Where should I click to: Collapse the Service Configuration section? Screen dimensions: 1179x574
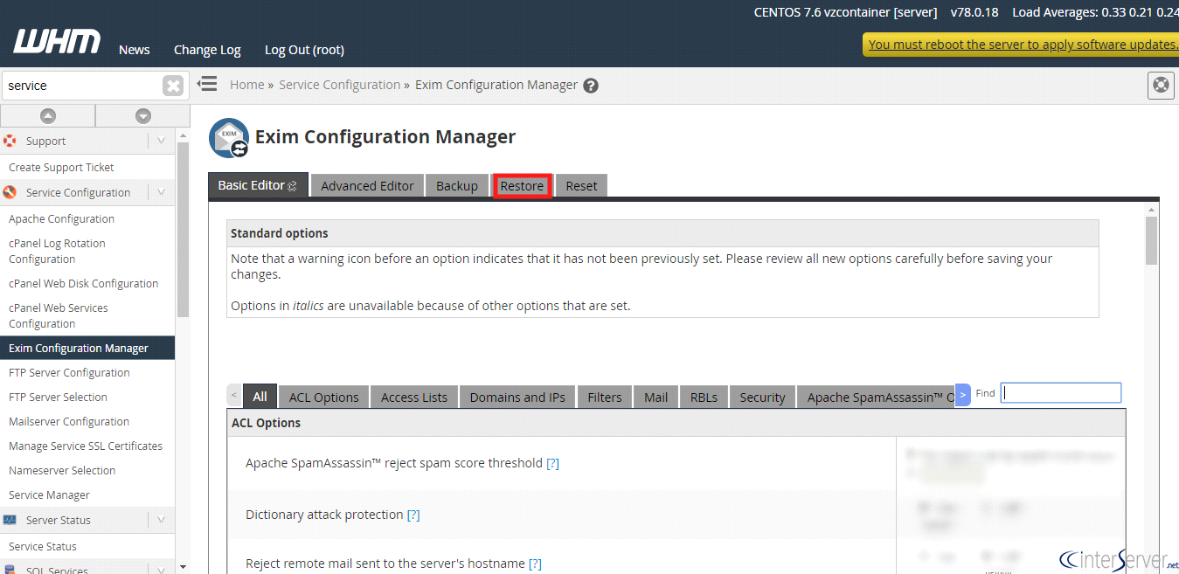161,192
